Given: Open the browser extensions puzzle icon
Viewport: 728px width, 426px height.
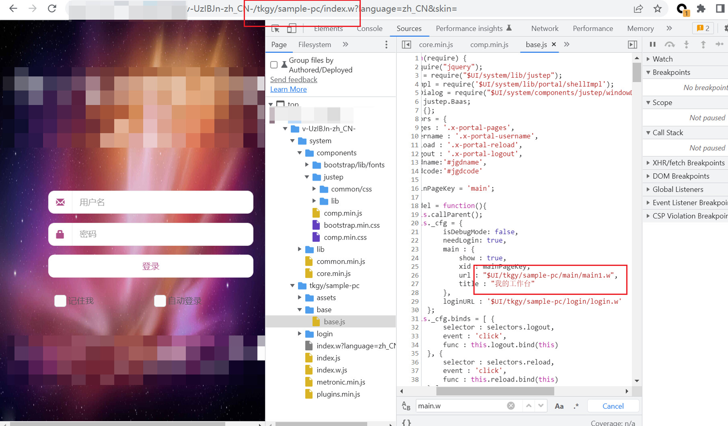Looking at the screenshot, I should tap(701, 9).
